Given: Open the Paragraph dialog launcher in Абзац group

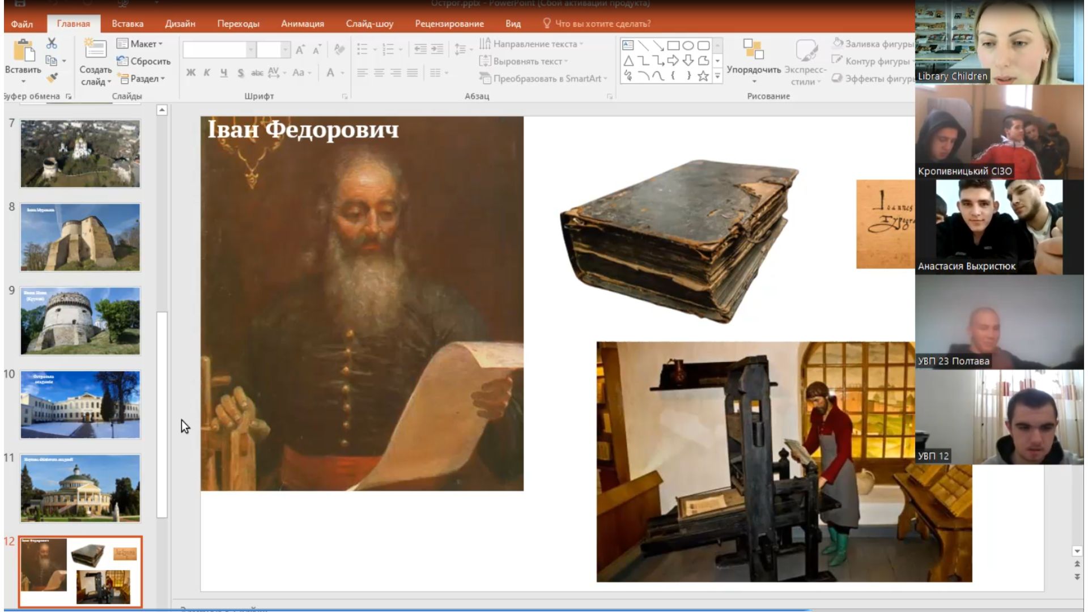Looking at the screenshot, I should coord(610,96).
